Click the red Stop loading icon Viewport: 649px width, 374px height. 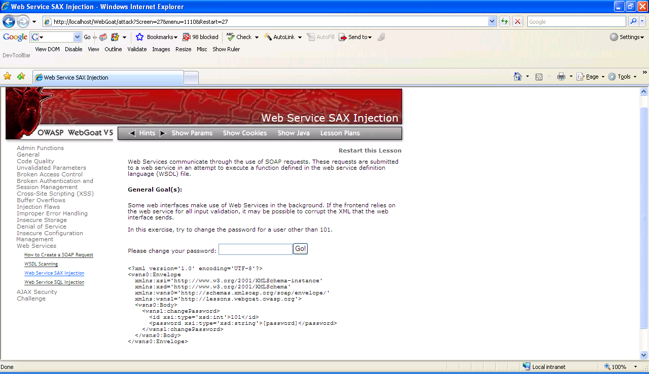coord(518,21)
